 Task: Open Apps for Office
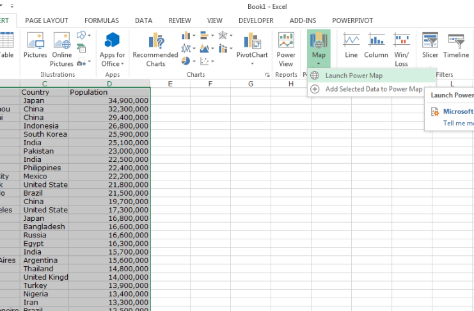112,49
